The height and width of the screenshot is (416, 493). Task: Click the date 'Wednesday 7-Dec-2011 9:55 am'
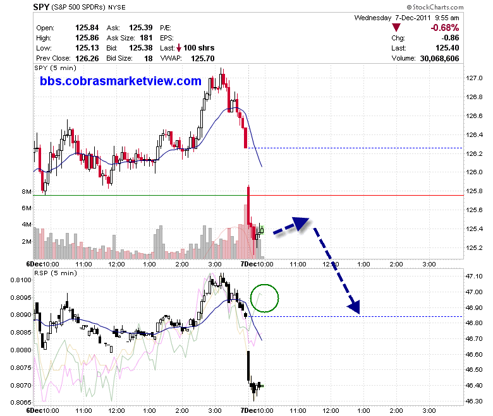point(406,18)
